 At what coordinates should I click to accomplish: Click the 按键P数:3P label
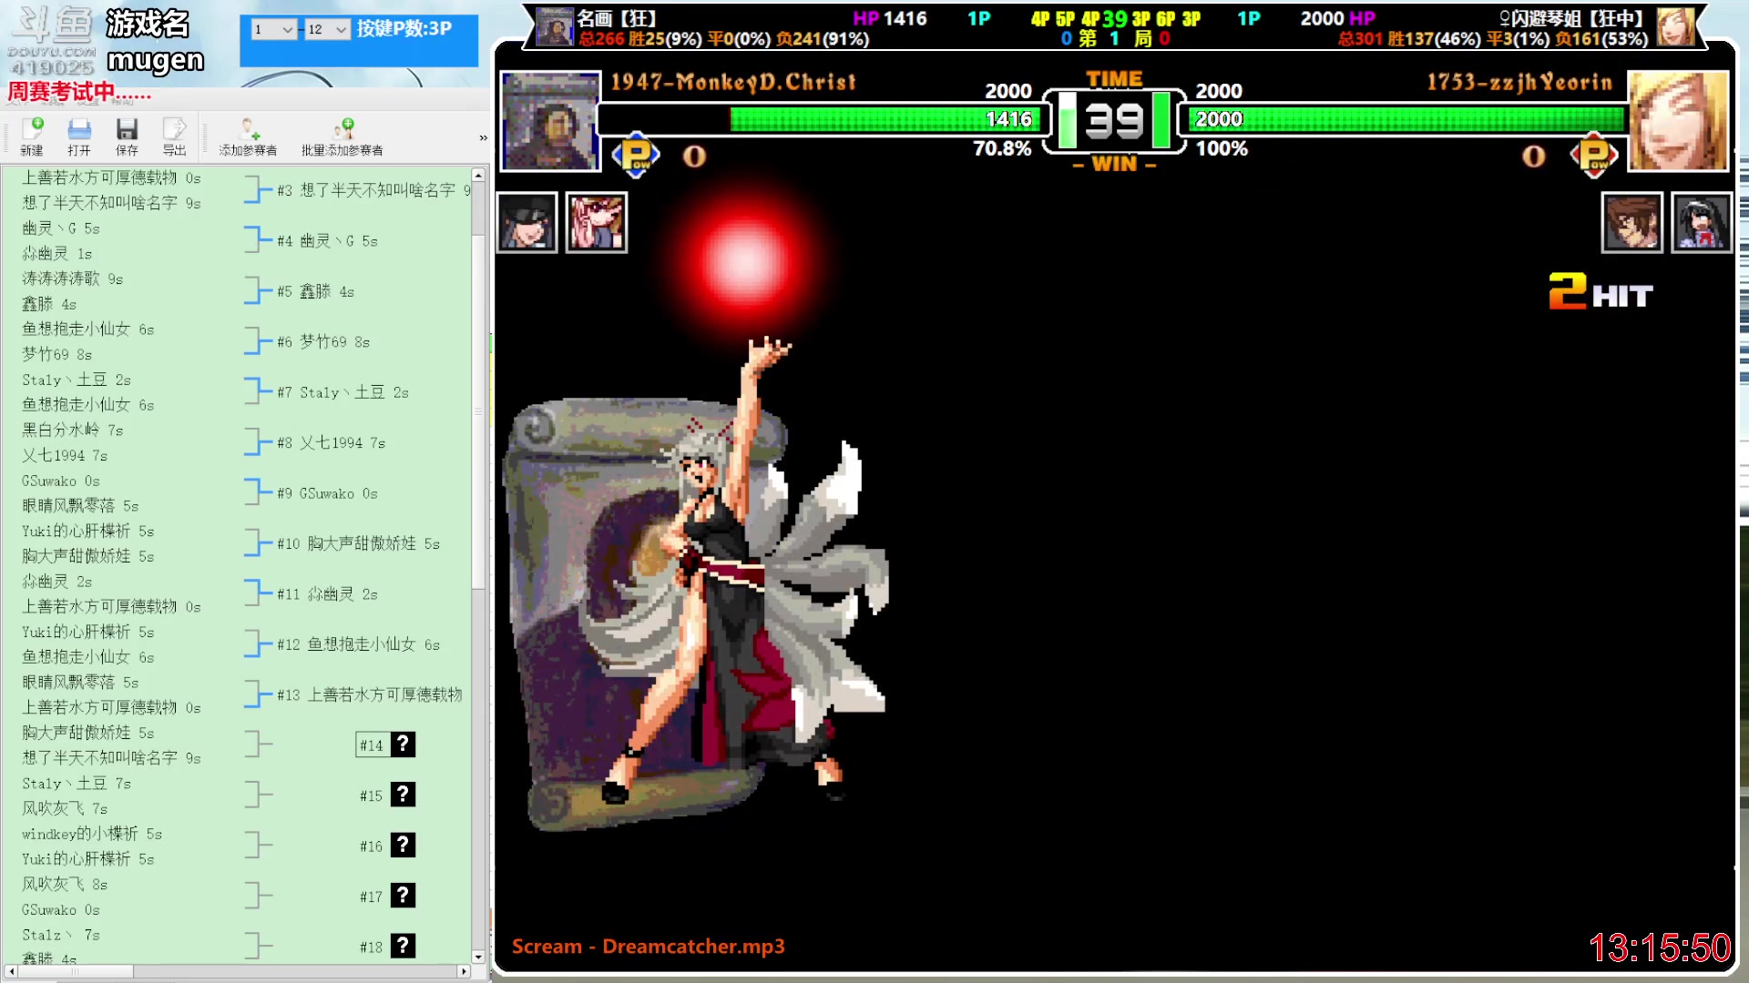pyautogui.click(x=404, y=28)
